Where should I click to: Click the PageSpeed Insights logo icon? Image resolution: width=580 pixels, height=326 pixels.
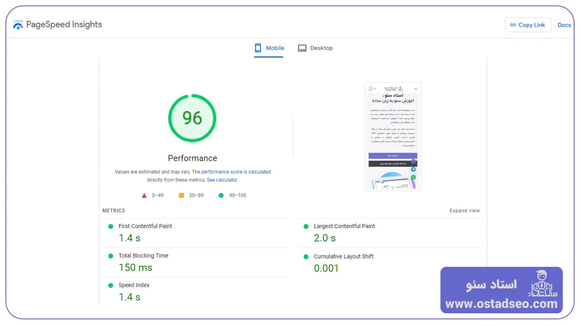click(18, 25)
